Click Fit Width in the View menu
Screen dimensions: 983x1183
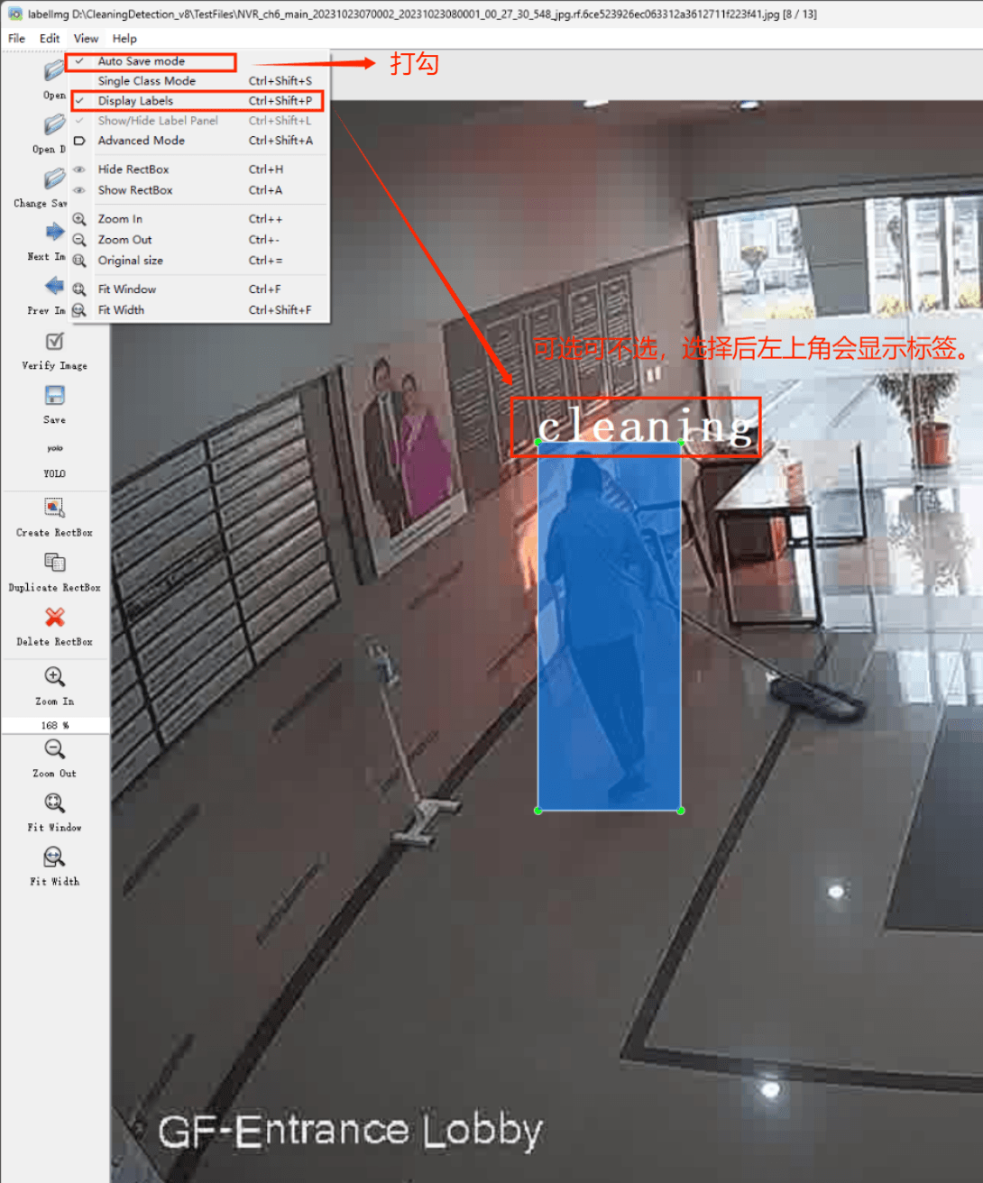[121, 310]
